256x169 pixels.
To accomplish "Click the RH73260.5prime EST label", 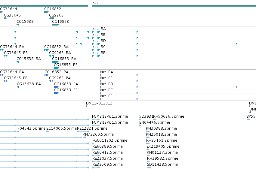I will (x=98, y=134).
